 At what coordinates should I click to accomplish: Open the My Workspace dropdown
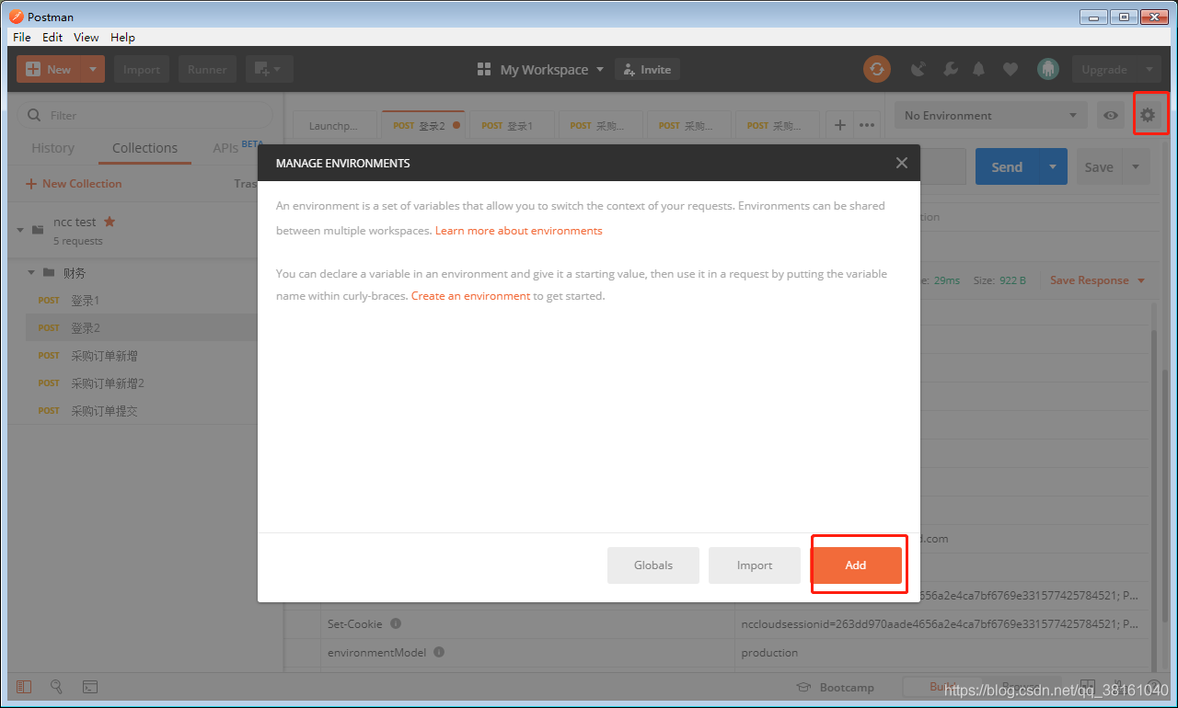pyautogui.click(x=541, y=70)
